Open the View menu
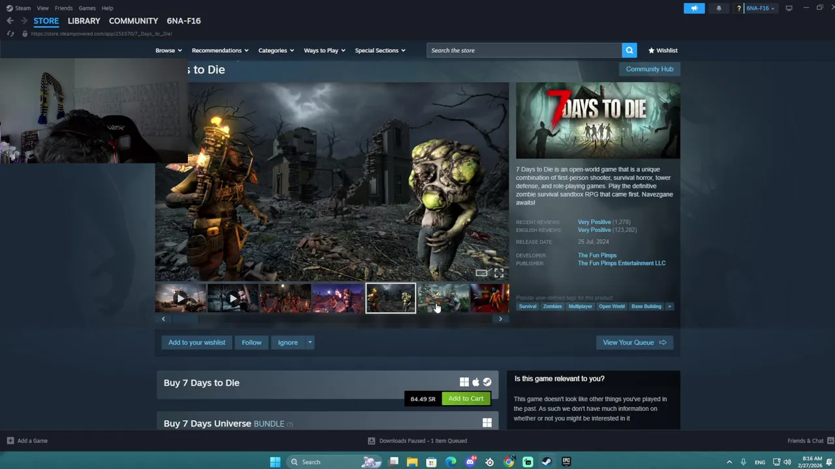Image resolution: width=835 pixels, height=469 pixels. 42,8
